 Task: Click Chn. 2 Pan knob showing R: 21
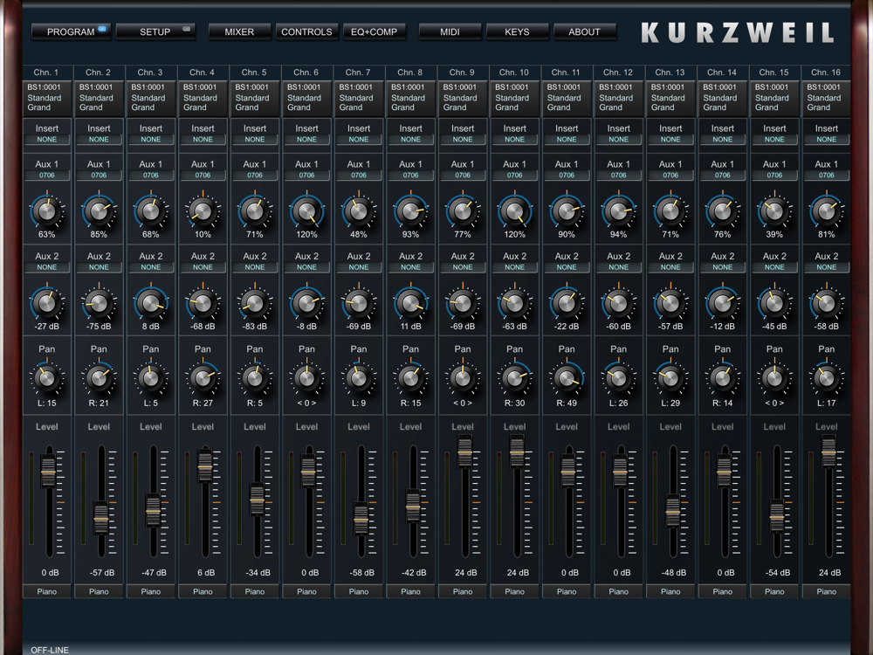pyautogui.click(x=99, y=379)
